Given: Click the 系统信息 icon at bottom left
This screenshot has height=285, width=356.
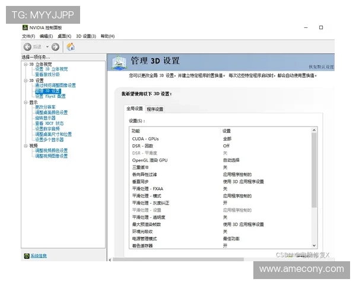Looking at the screenshot, I should (x=27, y=256).
